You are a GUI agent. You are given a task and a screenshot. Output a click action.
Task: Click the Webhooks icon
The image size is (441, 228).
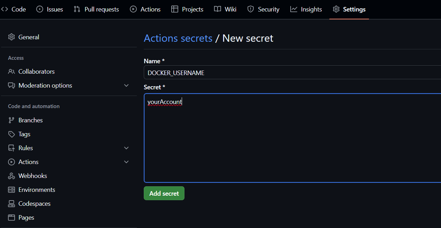point(11,176)
